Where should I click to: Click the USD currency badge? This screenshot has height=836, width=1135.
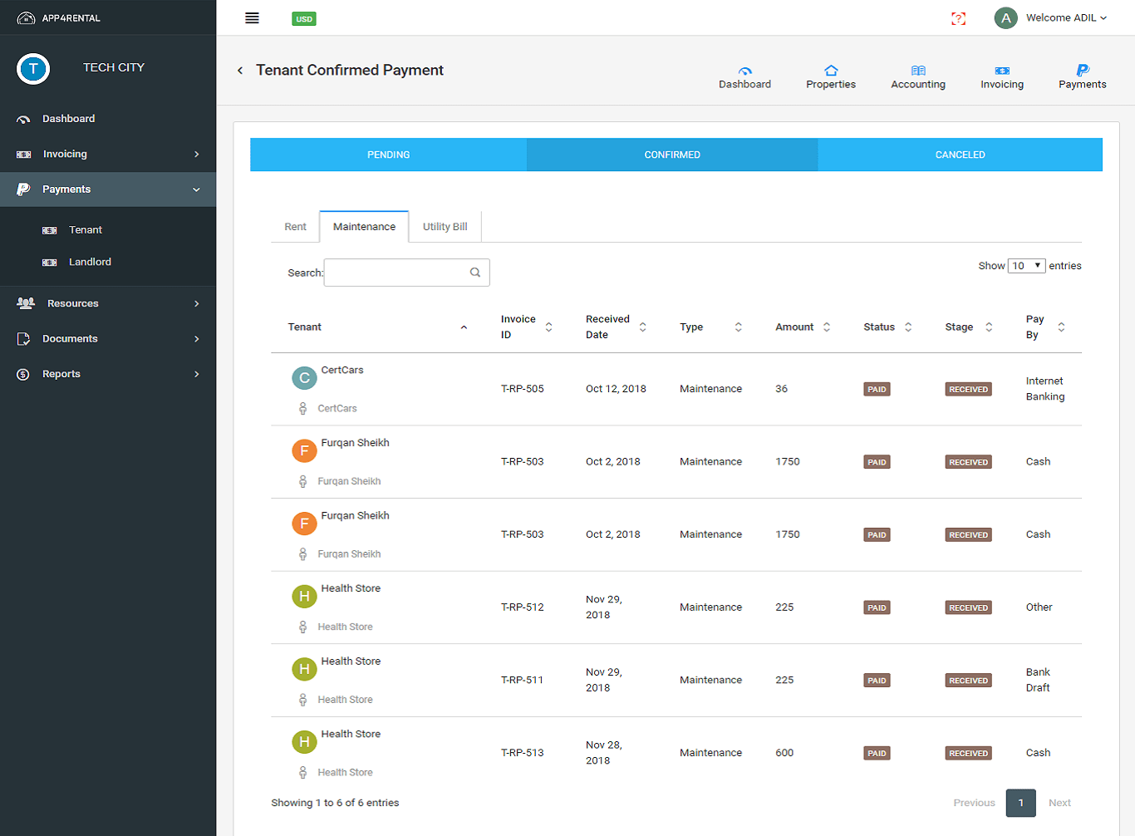pyautogui.click(x=304, y=18)
